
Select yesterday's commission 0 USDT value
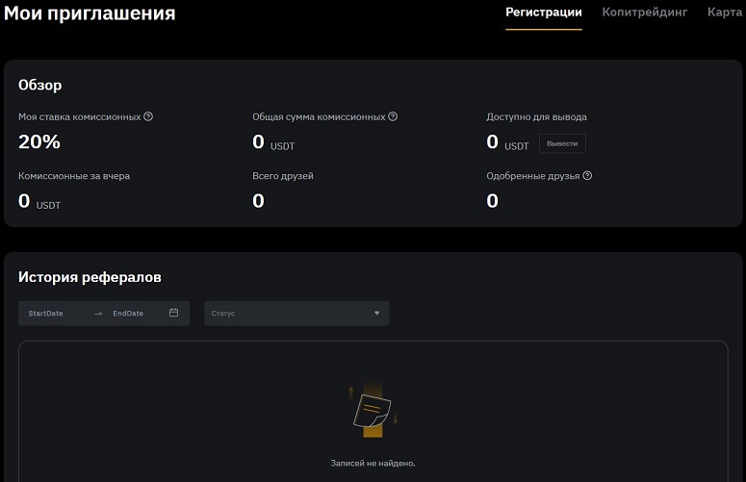coord(39,201)
